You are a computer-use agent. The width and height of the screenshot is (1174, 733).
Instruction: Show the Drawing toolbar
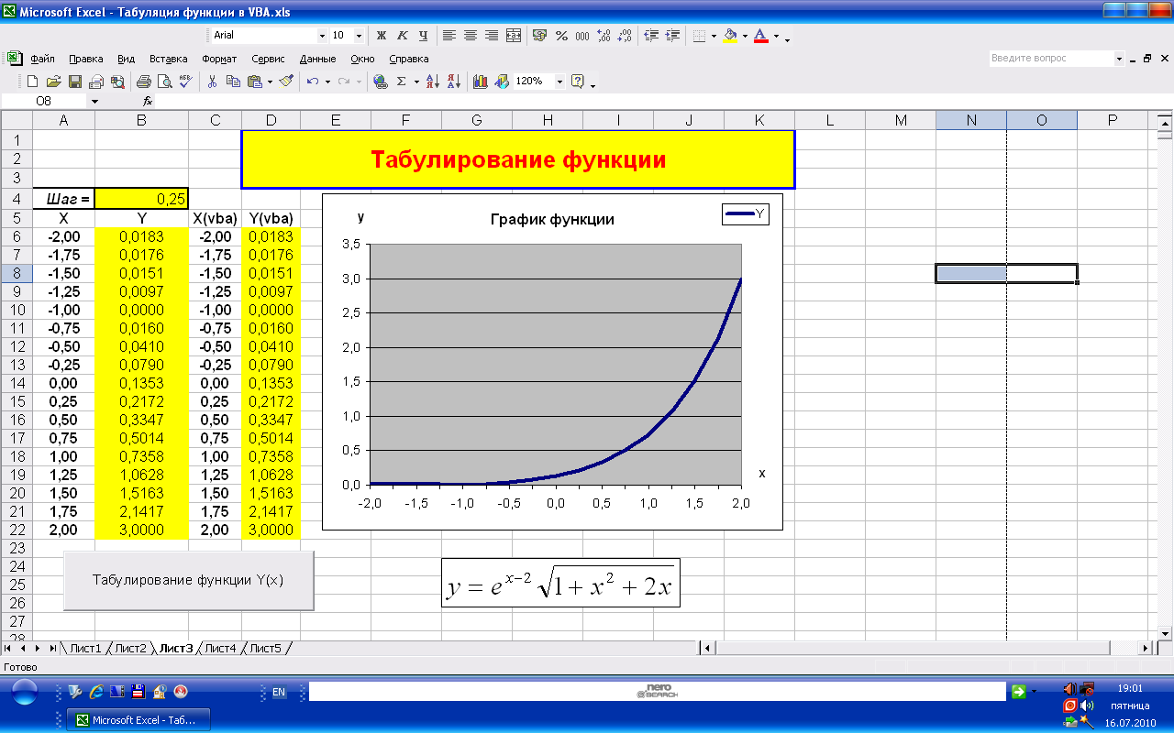502,82
